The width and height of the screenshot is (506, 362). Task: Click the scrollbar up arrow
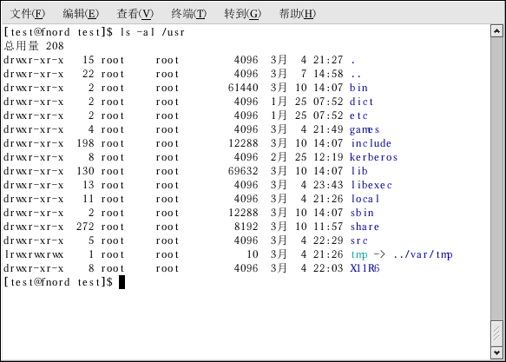point(496,31)
